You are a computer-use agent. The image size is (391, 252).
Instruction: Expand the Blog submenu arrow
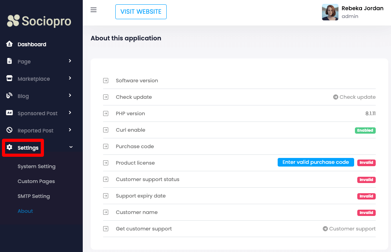pyautogui.click(x=70, y=95)
